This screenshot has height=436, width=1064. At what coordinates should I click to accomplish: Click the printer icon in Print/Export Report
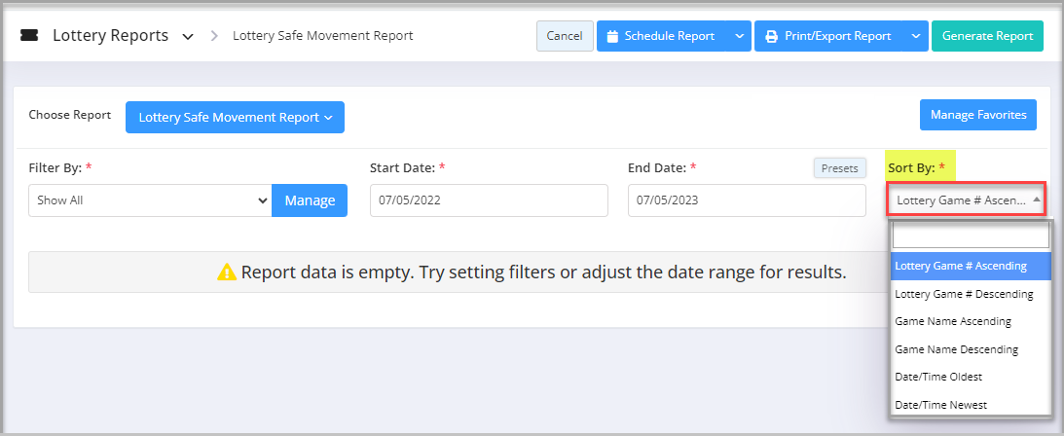coord(771,36)
